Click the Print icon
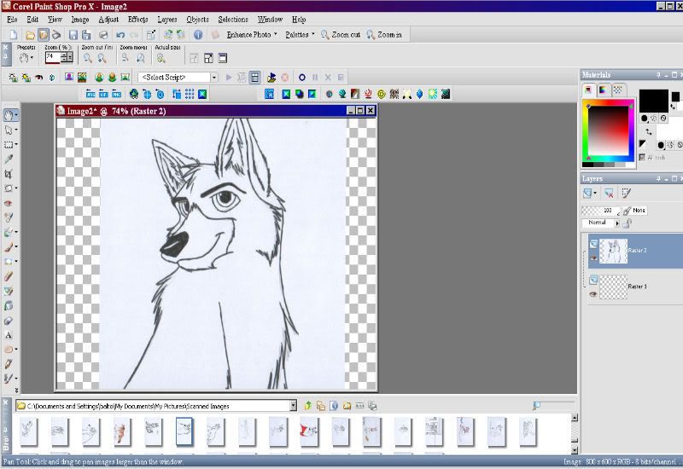 coord(103,35)
